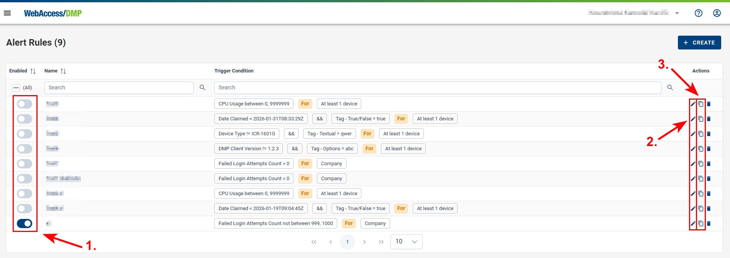Duplicate the Device Type ICR-1601G rule

point(701,134)
